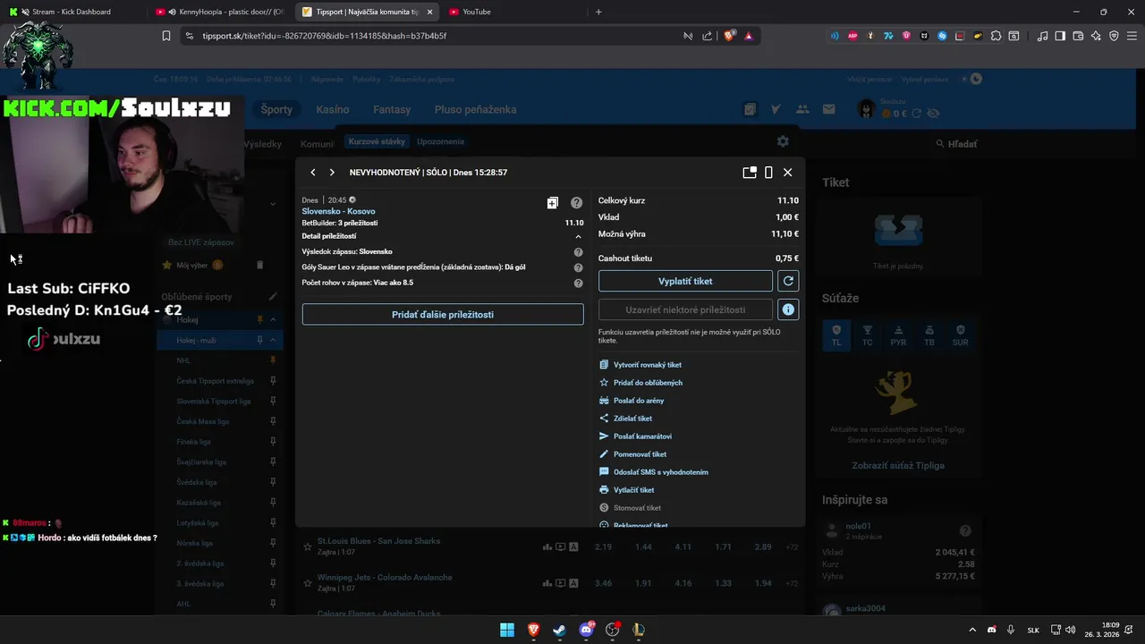
Task: Toggle balance visibility eye icon
Action: coord(934,114)
